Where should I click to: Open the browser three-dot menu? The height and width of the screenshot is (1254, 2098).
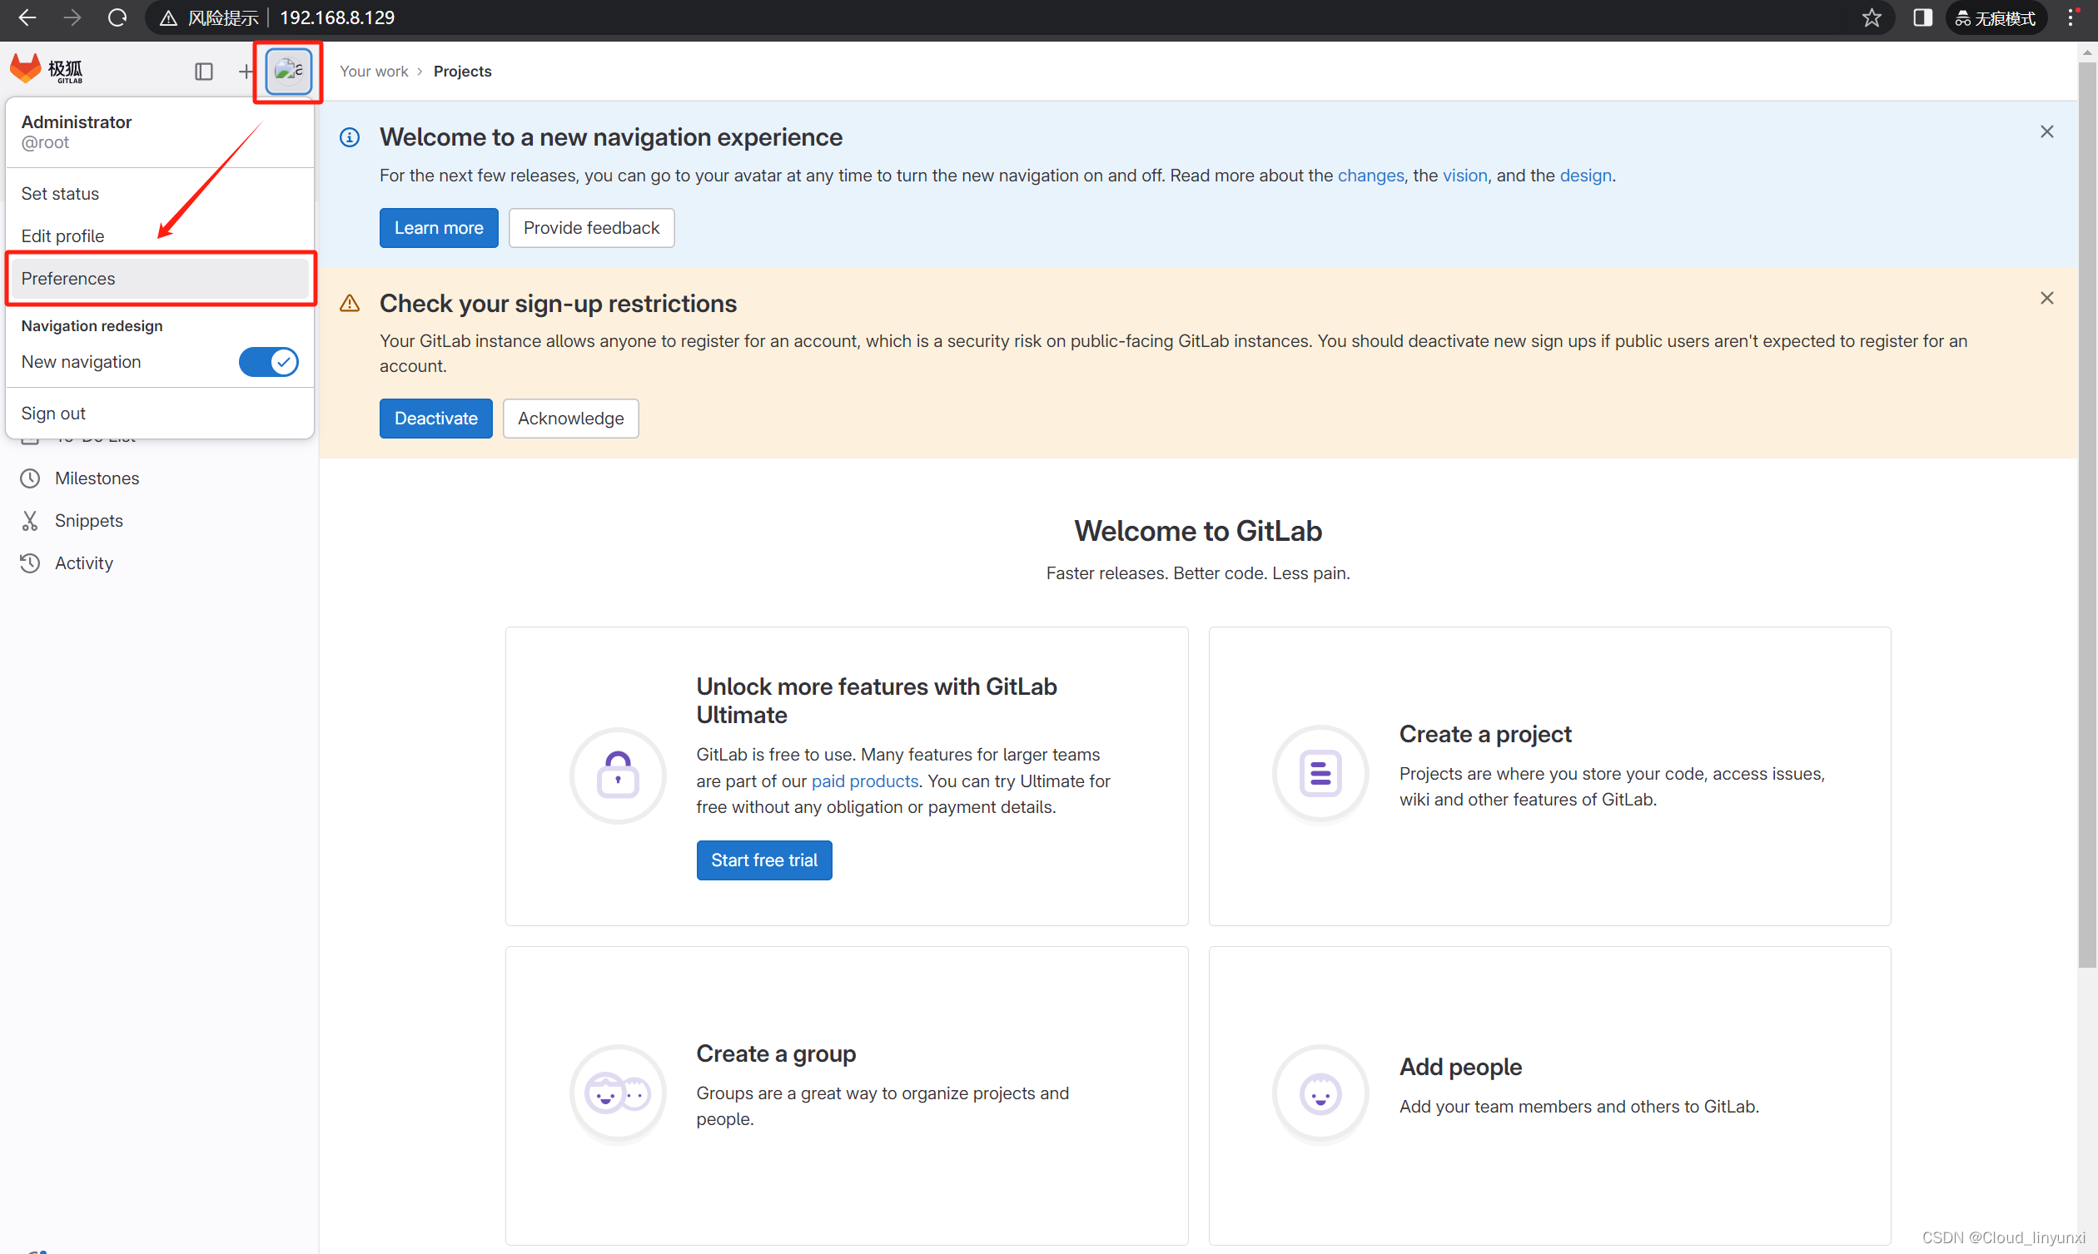click(2071, 17)
